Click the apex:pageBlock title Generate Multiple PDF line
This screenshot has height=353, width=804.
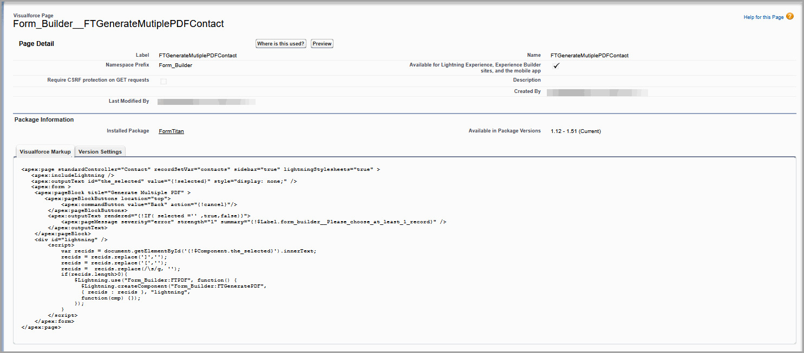(113, 192)
